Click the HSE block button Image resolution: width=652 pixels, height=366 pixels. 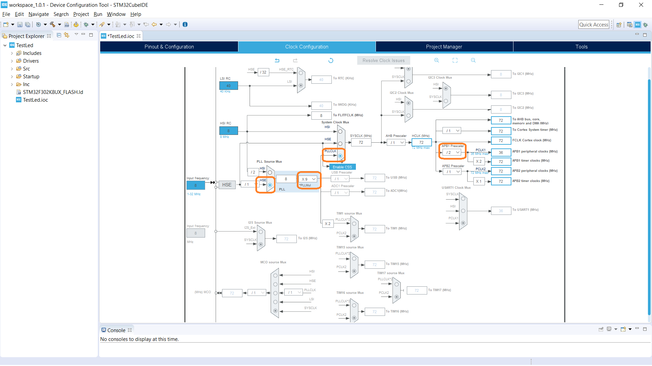point(227,185)
